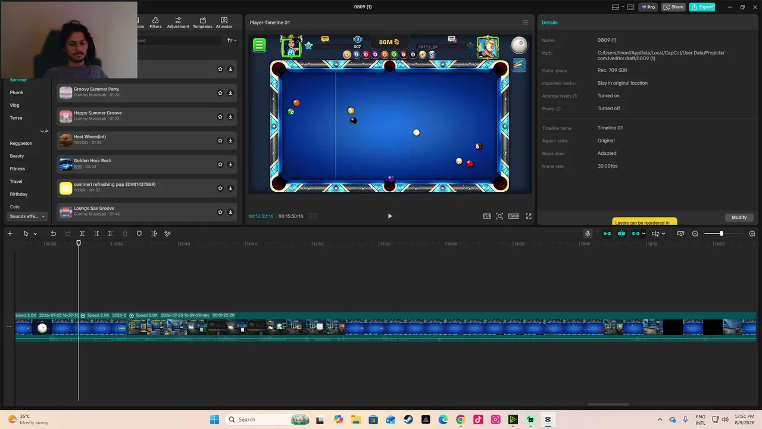Expand the linkage options dropdown arrow
This screenshot has height=429, width=762.
click(x=644, y=234)
